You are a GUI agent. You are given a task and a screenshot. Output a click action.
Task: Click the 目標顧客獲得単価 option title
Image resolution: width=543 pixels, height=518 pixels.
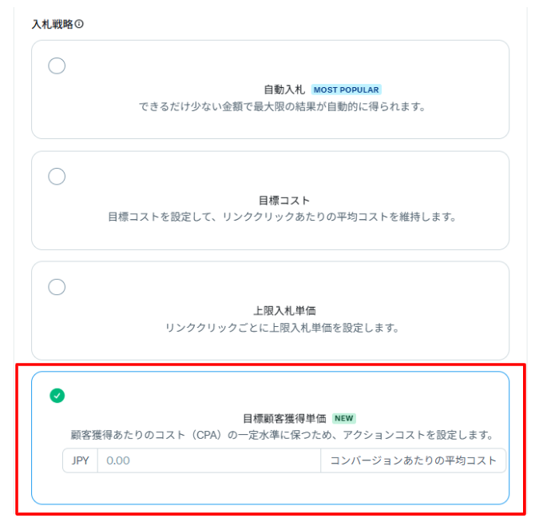point(284,418)
